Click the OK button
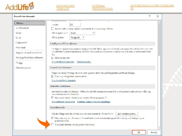182x136 pixels. [x=139, y=132]
